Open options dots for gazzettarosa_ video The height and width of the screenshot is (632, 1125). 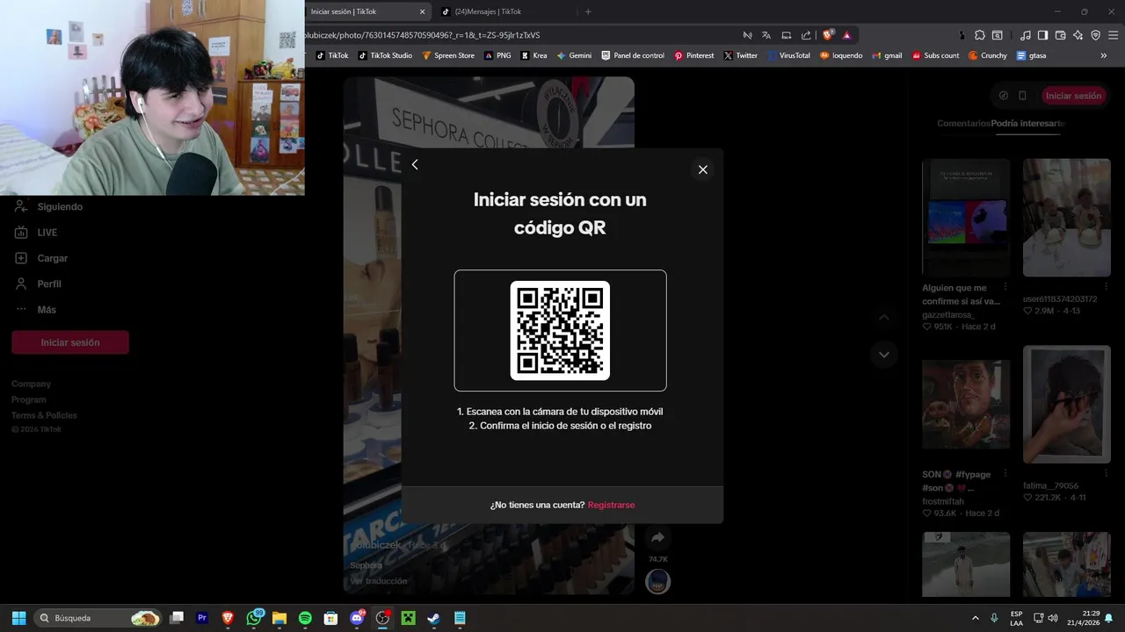point(1005,288)
